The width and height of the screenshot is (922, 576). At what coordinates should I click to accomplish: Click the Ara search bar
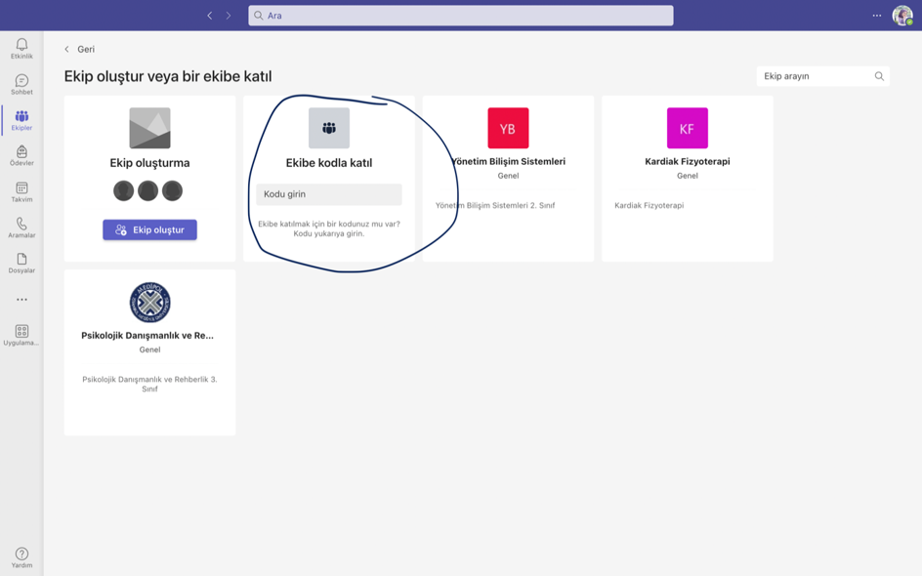click(460, 16)
